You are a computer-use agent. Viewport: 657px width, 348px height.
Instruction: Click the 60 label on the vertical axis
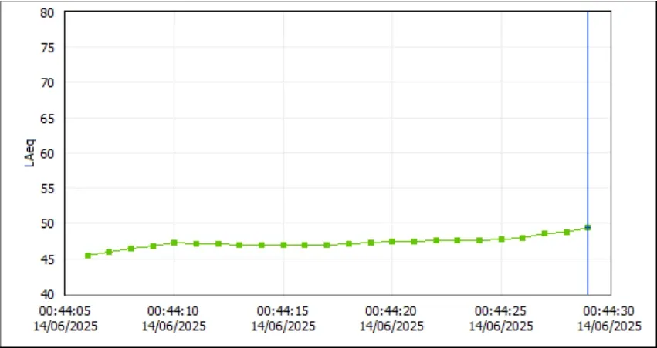(47, 153)
